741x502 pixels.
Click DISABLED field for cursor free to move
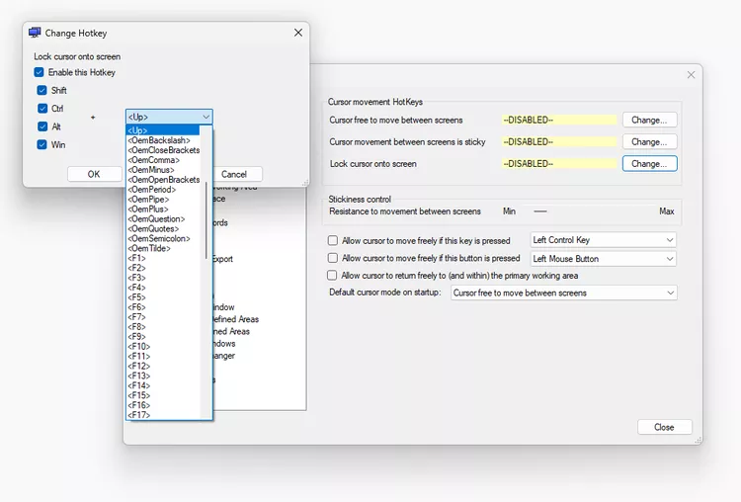pyautogui.click(x=559, y=120)
